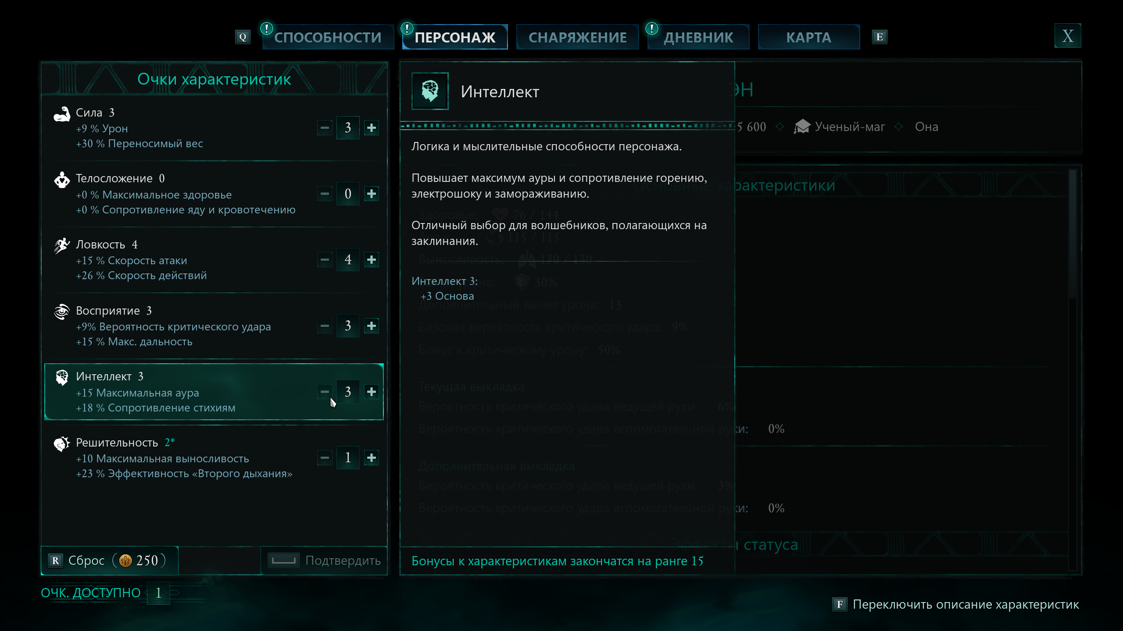The width and height of the screenshot is (1123, 631).
Task: Decrease Телосложение with the minus button
Action: 325,194
